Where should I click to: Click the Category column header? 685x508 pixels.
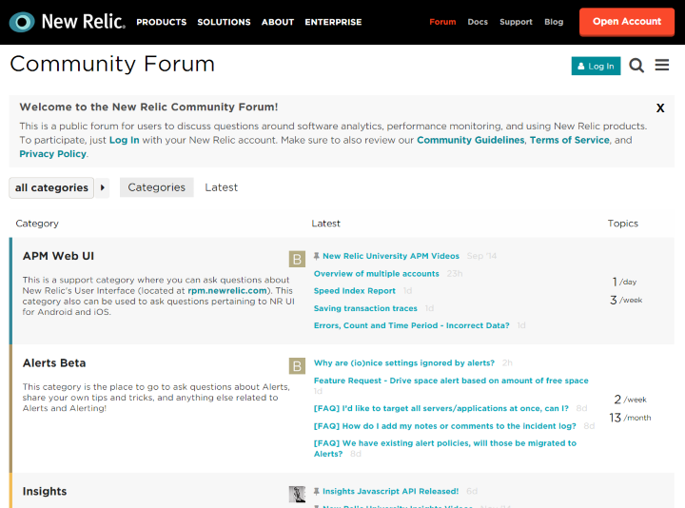(x=37, y=224)
